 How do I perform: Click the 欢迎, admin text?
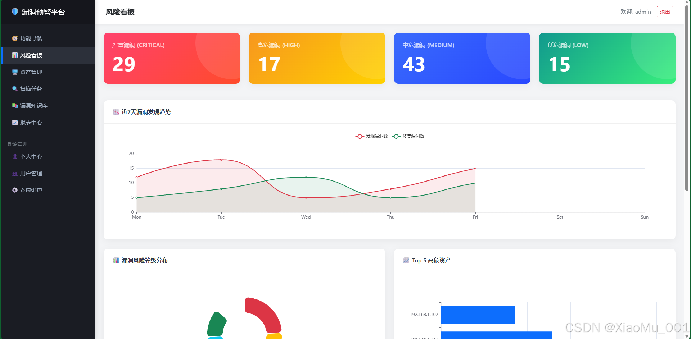(636, 12)
